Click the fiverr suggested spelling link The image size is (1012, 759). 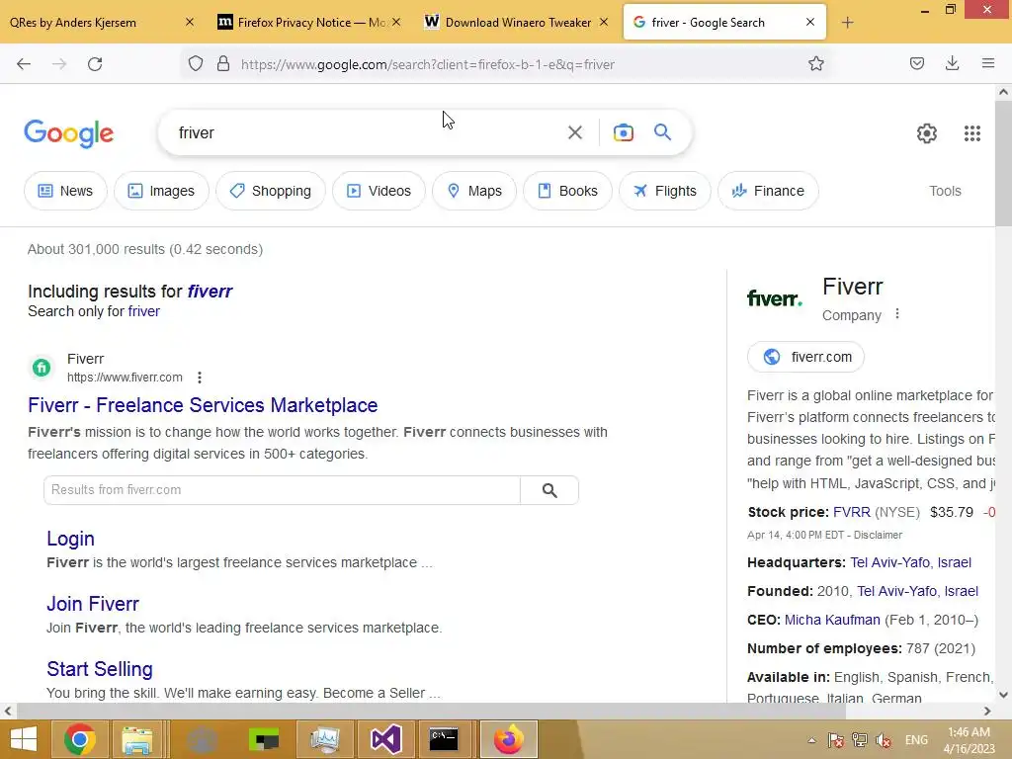(x=210, y=292)
